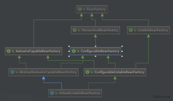Click the interface icon on AutowireCapableBeanFactory node

point(9,51)
